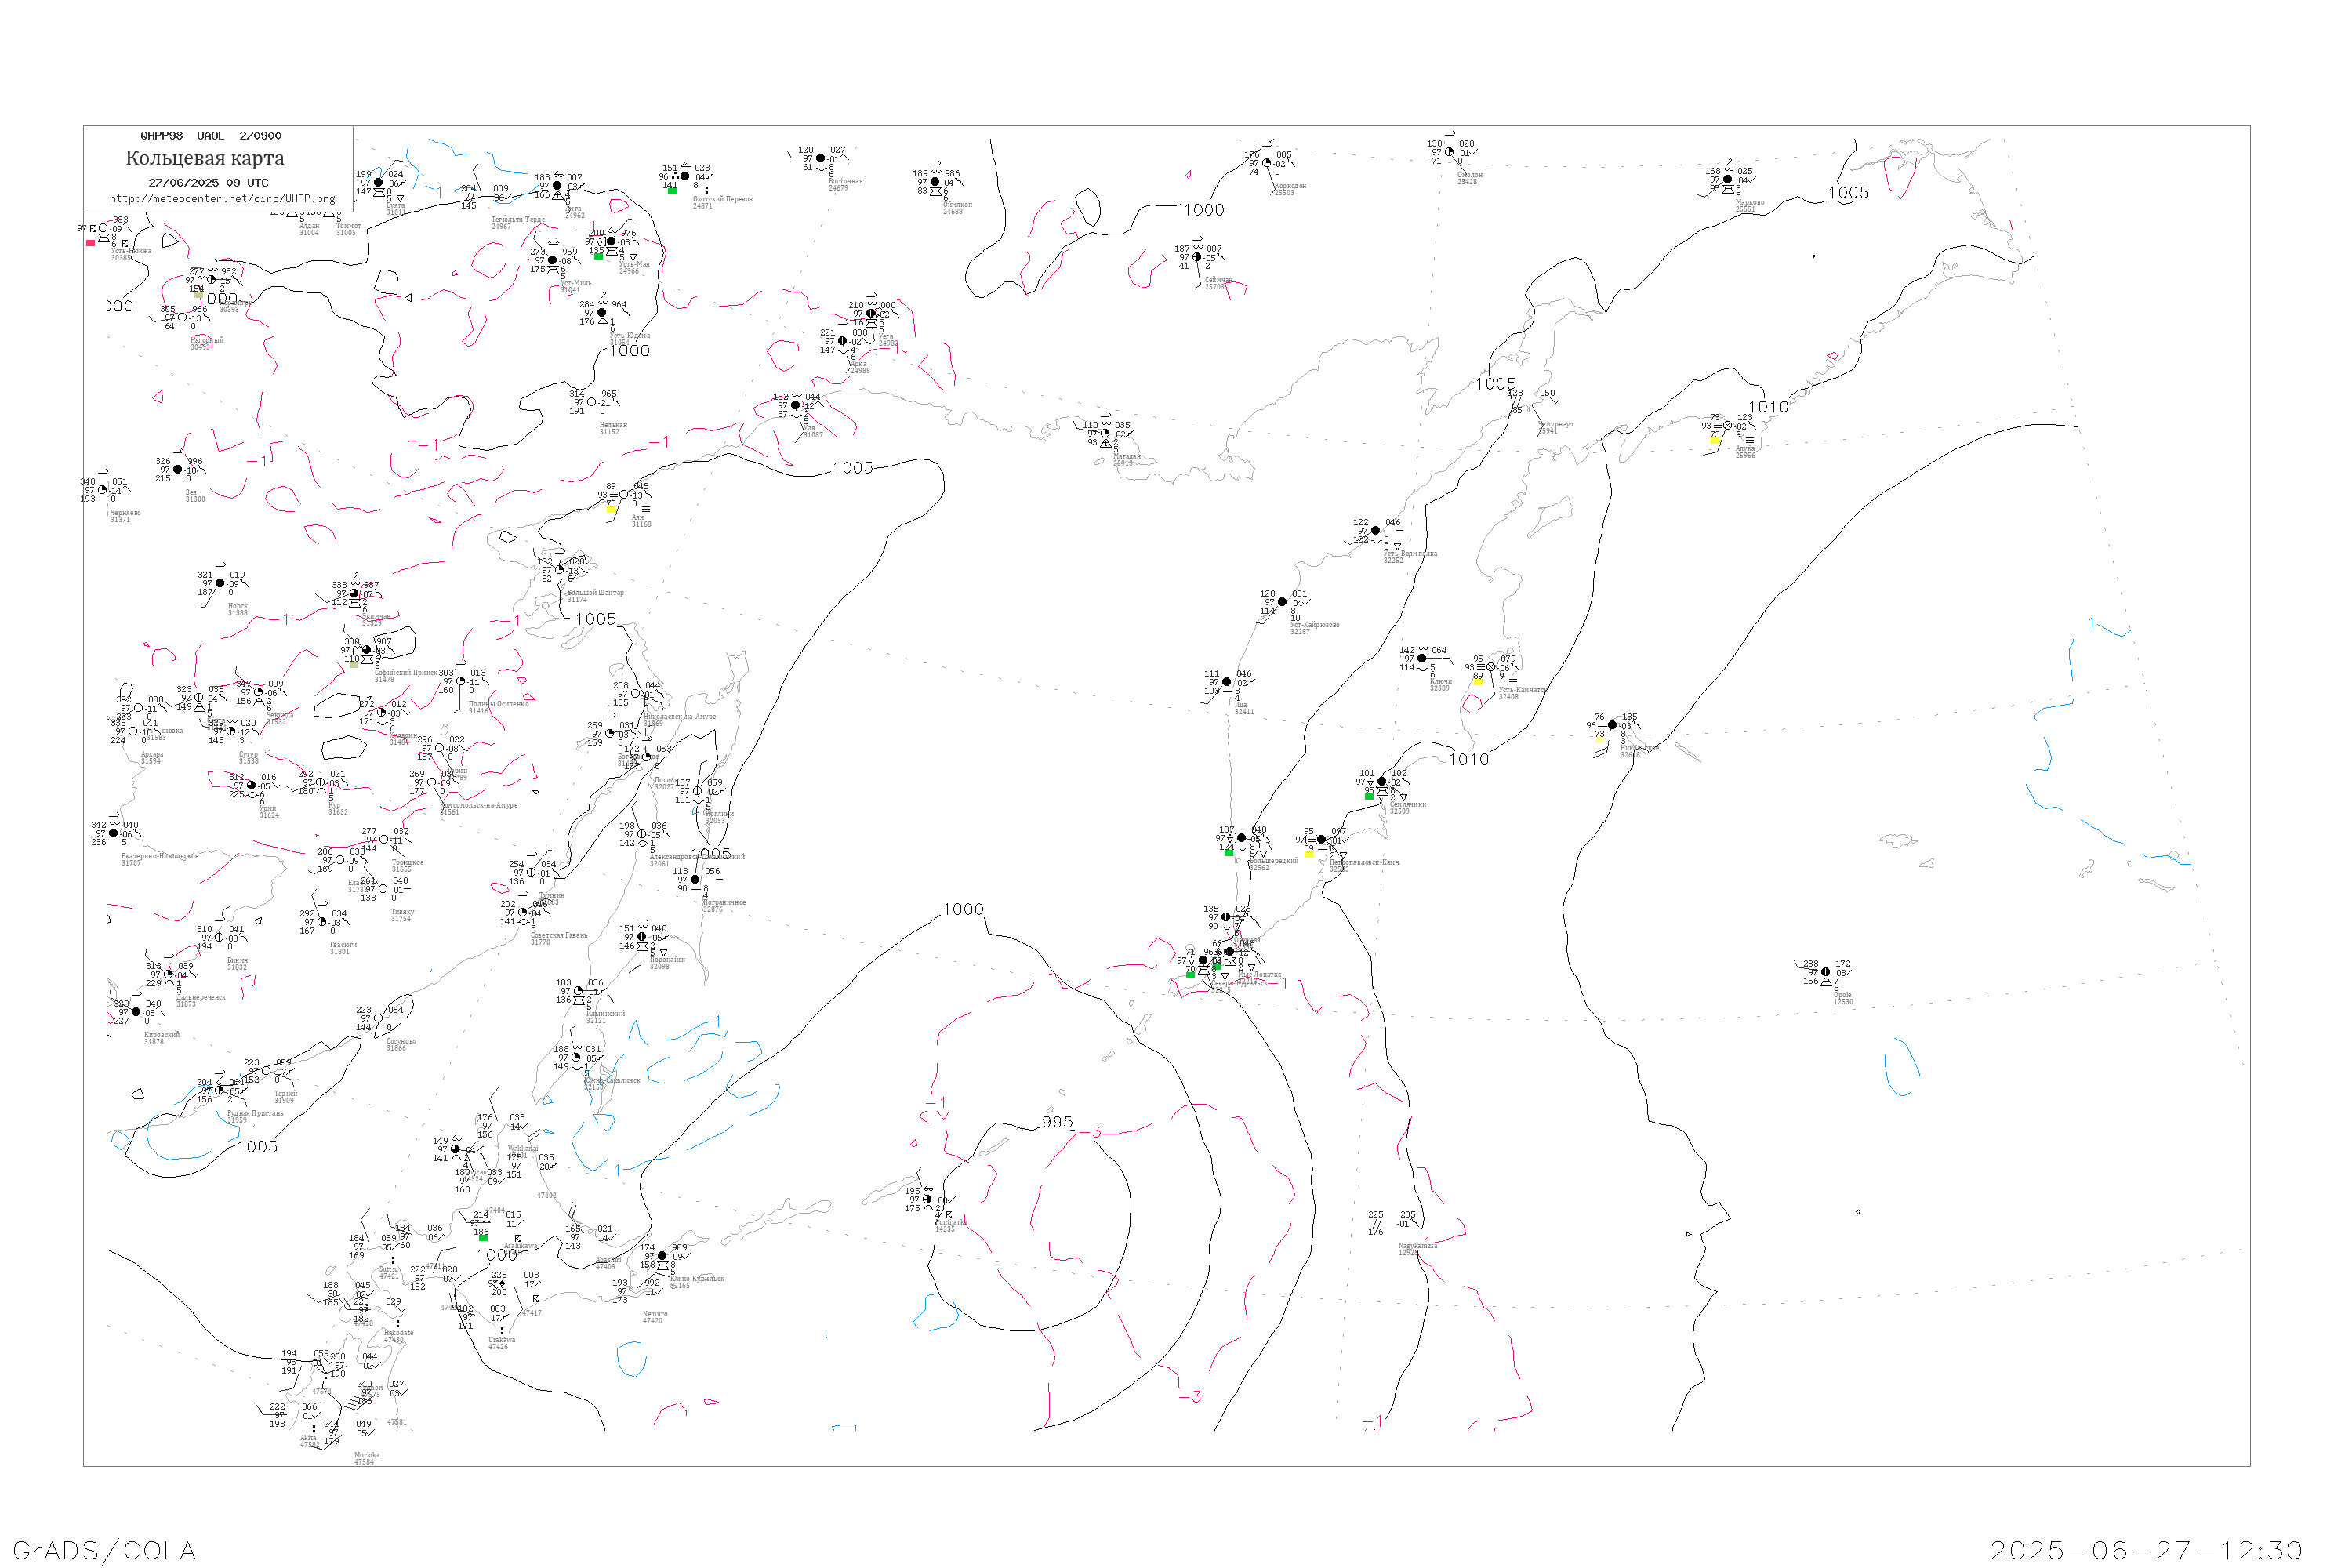Click the Усть-Мая station marker symbol
Screen dimensions: 2352x1568
click(611, 242)
